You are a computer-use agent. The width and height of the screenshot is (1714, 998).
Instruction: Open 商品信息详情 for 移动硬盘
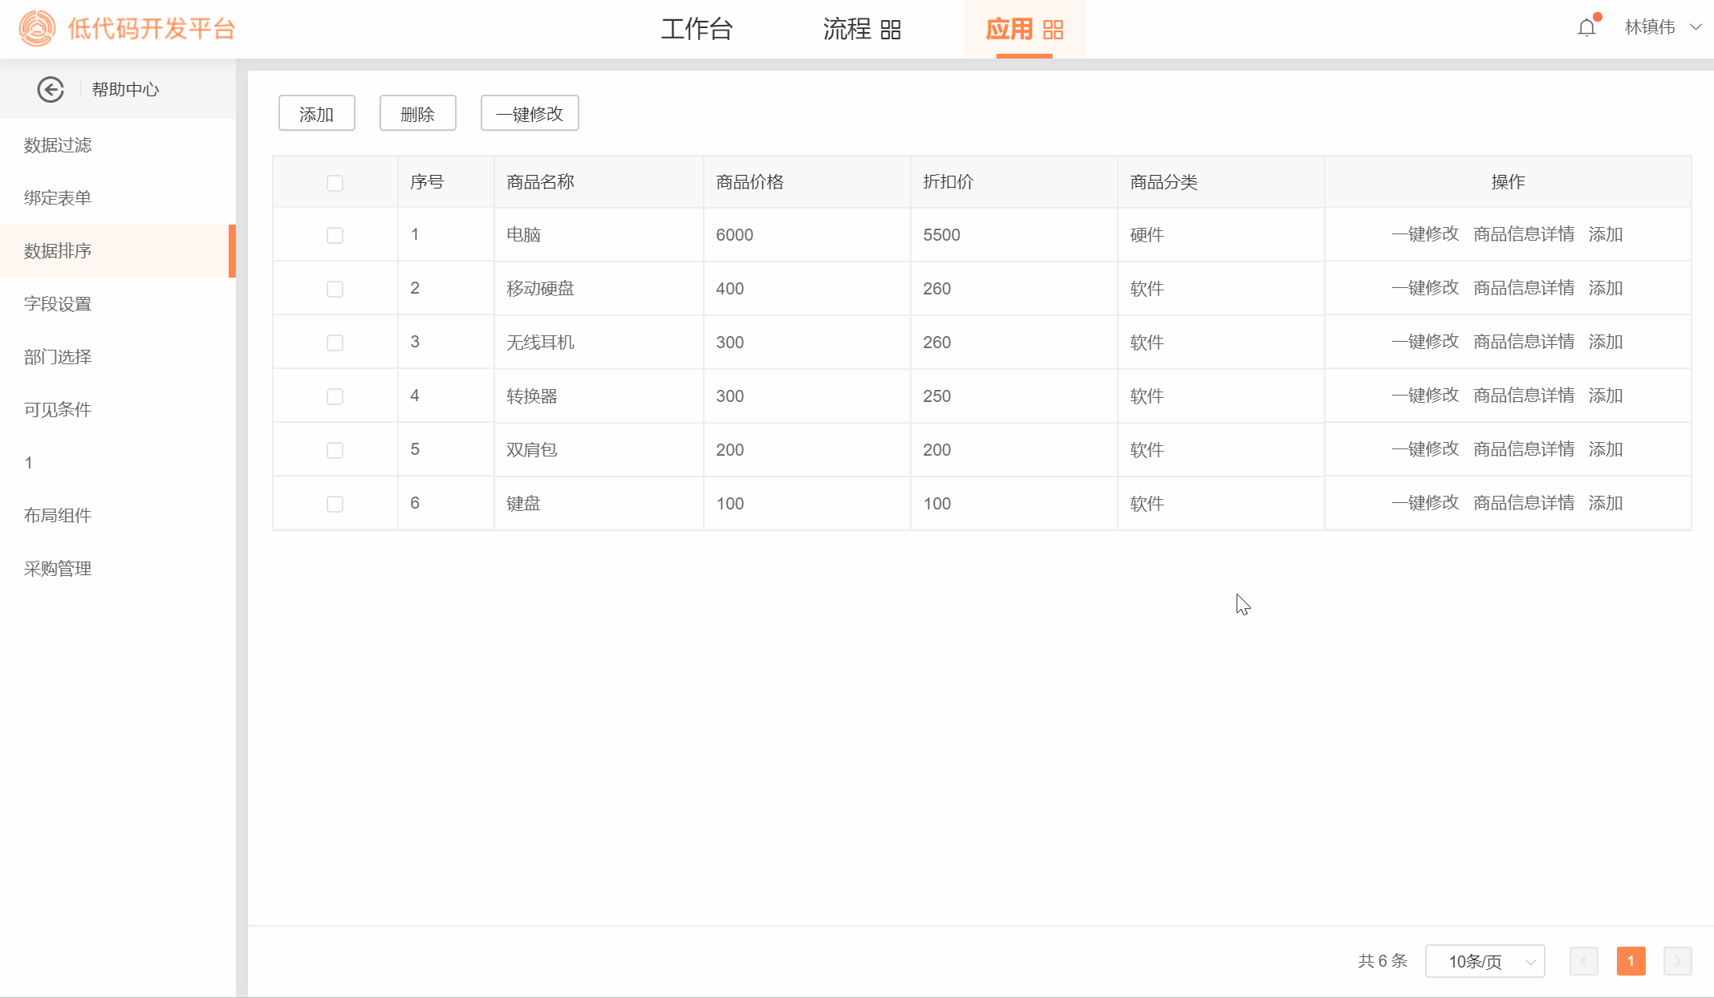click(x=1524, y=288)
